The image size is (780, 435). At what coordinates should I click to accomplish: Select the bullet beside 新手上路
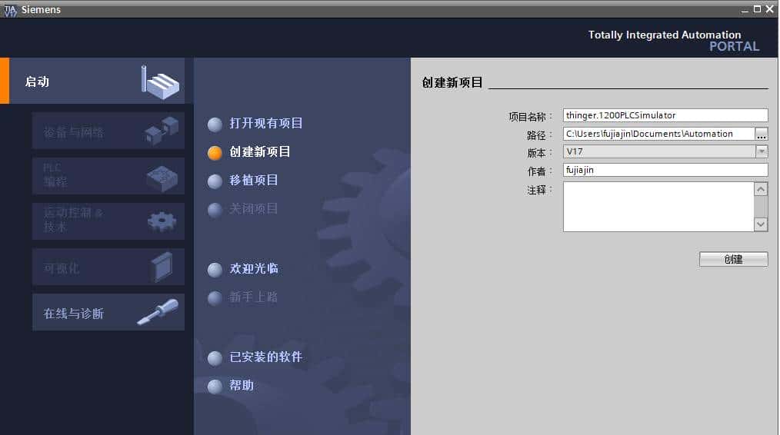(x=215, y=298)
